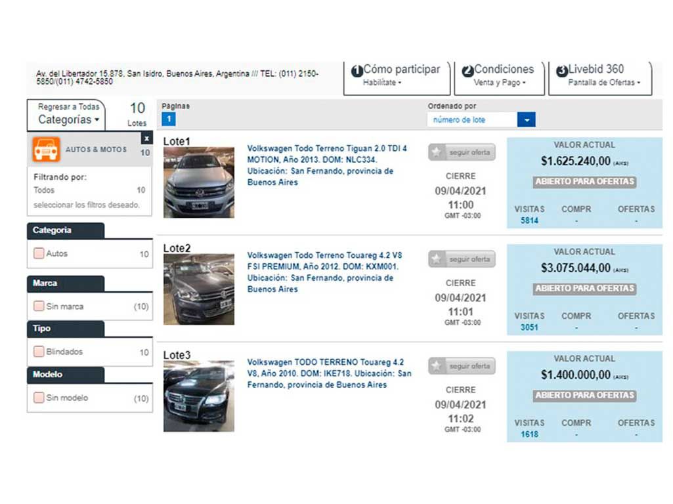
Task: Click the step 2 circle icon
Action: click(x=468, y=71)
